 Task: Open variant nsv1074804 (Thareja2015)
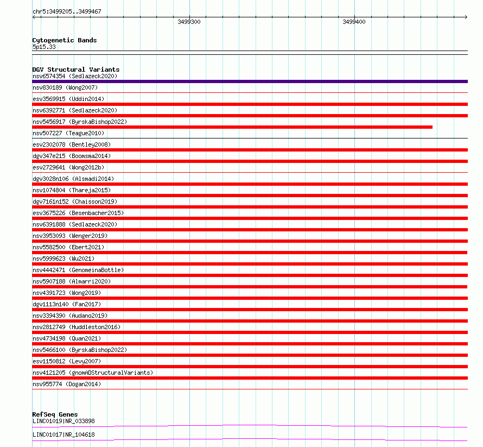click(x=72, y=190)
